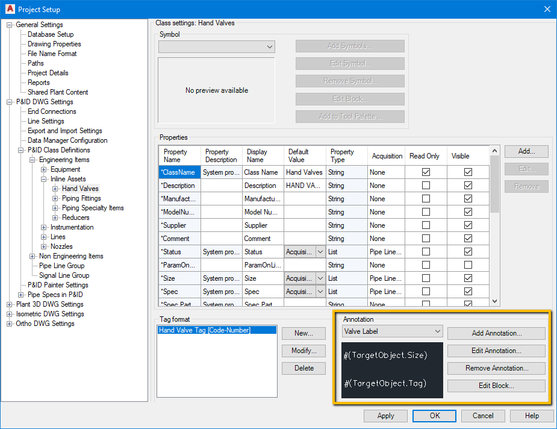Uncheck Visible for the ClassName property

468,172
